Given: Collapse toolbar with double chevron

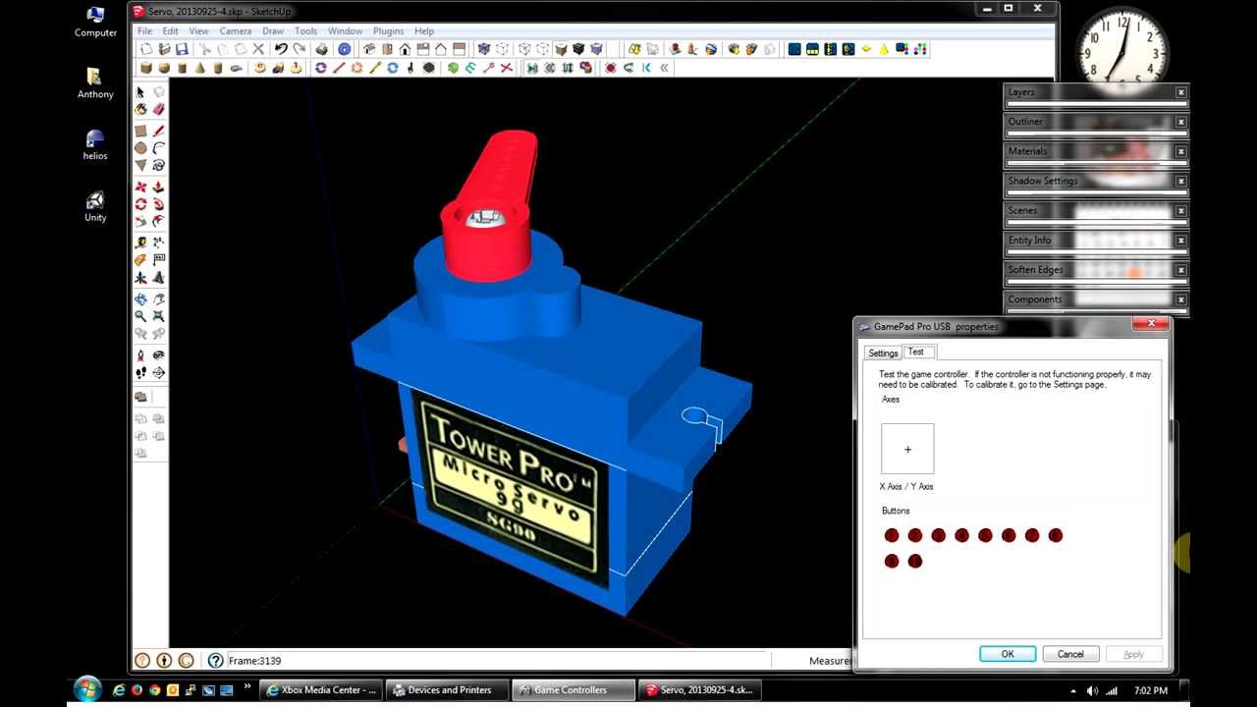Looking at the screenshot, I should point(664,68).
